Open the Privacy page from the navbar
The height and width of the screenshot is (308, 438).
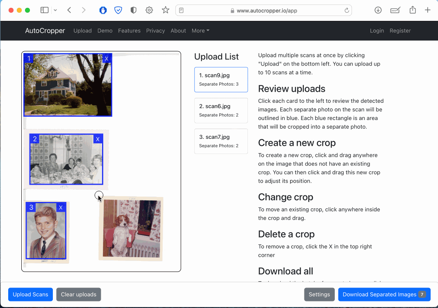click(155, 31)
